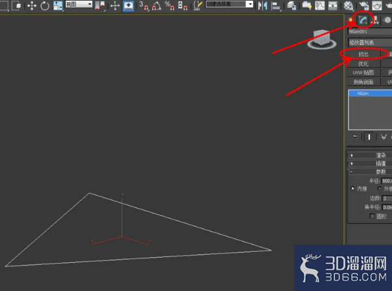Click the 倒角剖面 modifier button
The width and height of the screenshot is (392, 291).
pos(364,82)
